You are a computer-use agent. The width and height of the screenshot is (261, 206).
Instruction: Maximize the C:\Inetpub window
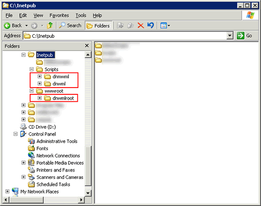(x=247, y=6)
